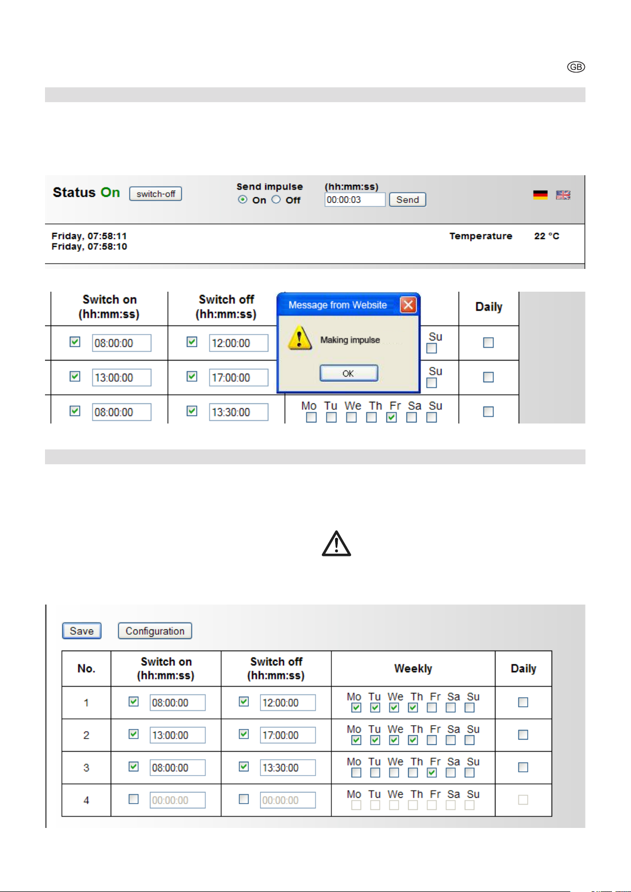Enable Switch off checkbox in row 4

[244, 799]
